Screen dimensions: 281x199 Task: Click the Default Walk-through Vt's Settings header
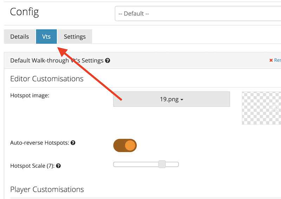(57, 61)
